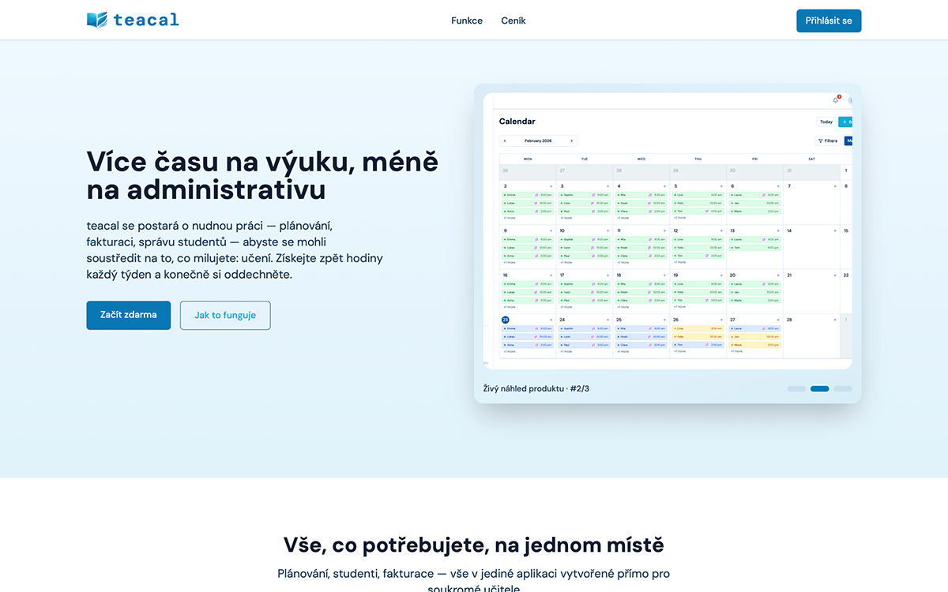The width and height of the screenshot is (948, 592).
Task: Open Marie yellow event on February 27
Action: (755, 345)
